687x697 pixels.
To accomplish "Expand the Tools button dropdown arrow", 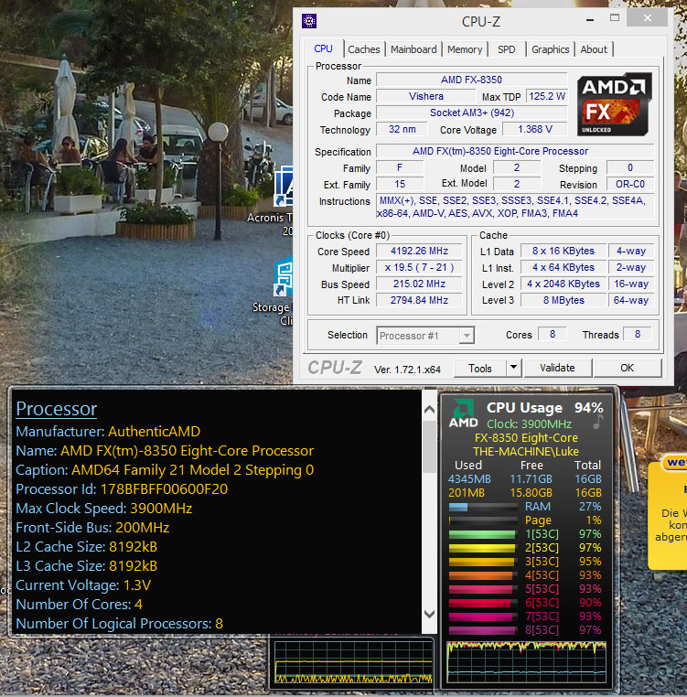I will (513, 368).
